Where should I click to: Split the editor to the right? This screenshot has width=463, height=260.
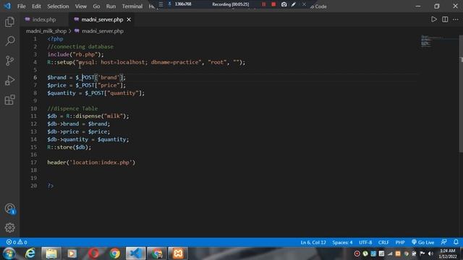pos(445,19)
